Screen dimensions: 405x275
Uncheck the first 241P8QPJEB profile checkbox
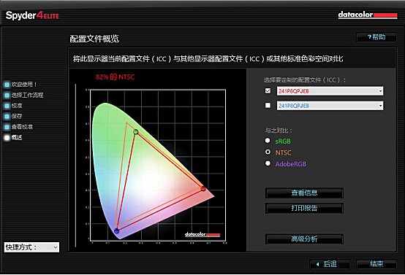268,90
